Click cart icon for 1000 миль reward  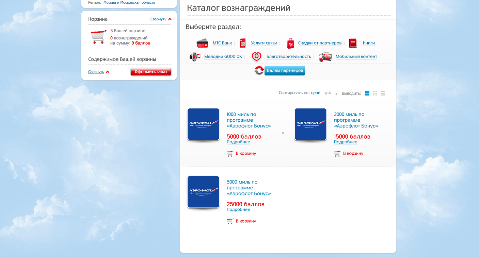(x=230, y=154)
